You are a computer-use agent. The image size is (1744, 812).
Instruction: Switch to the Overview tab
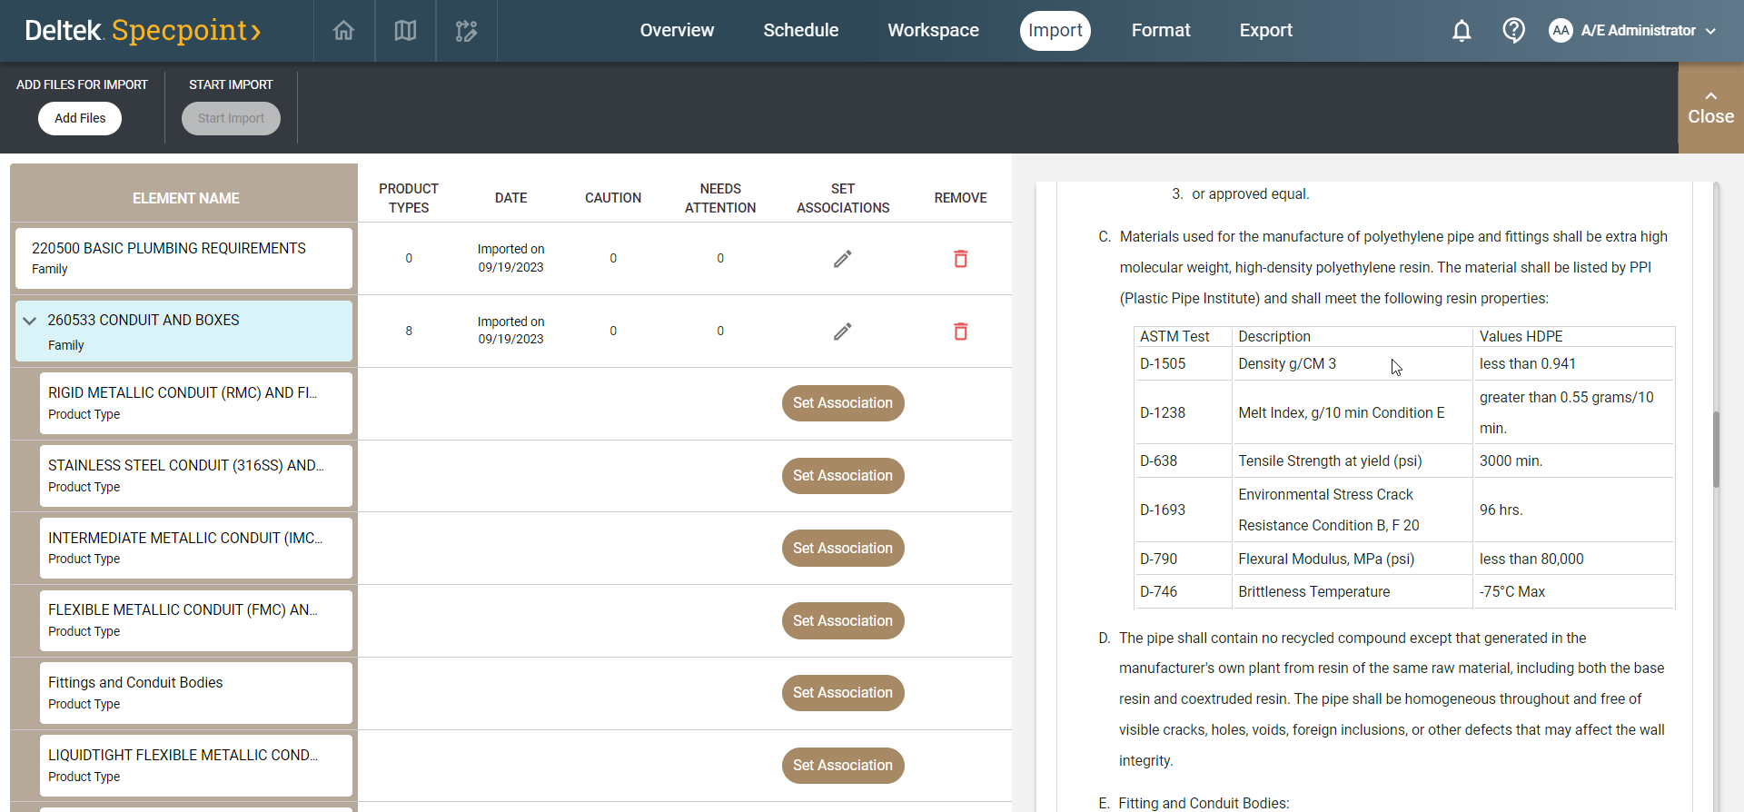pos(677,31)
